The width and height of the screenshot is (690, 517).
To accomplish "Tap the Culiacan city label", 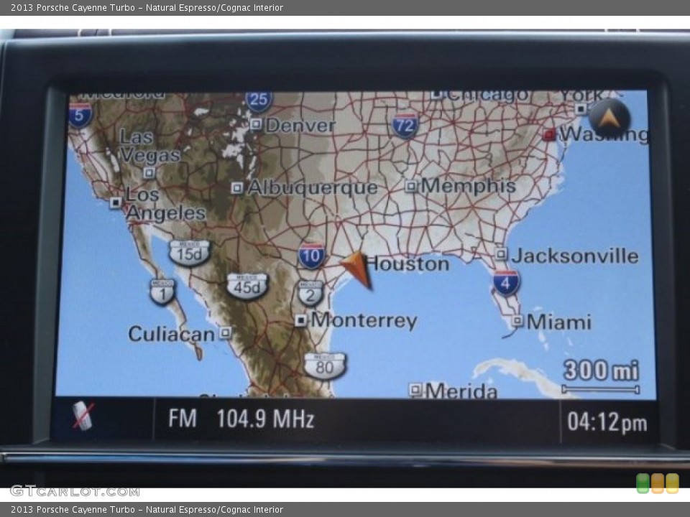I will point(171,334).
